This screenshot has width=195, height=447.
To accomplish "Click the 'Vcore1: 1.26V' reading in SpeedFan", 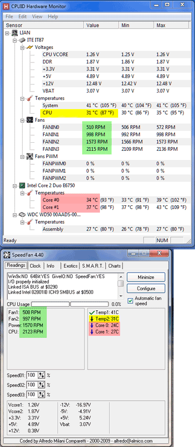I will [x=23, y=404].
